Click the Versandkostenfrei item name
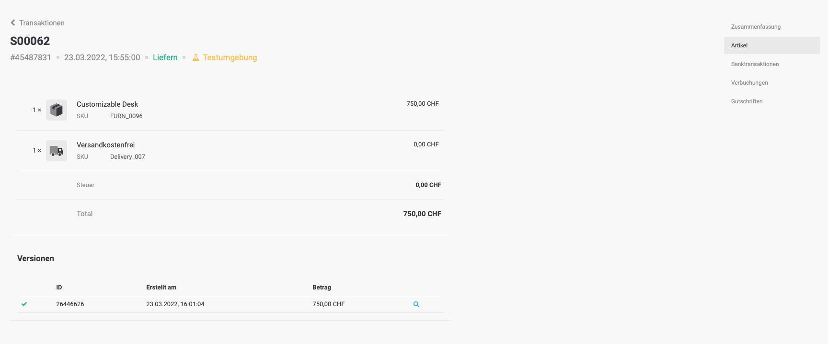 coord(105,145)
